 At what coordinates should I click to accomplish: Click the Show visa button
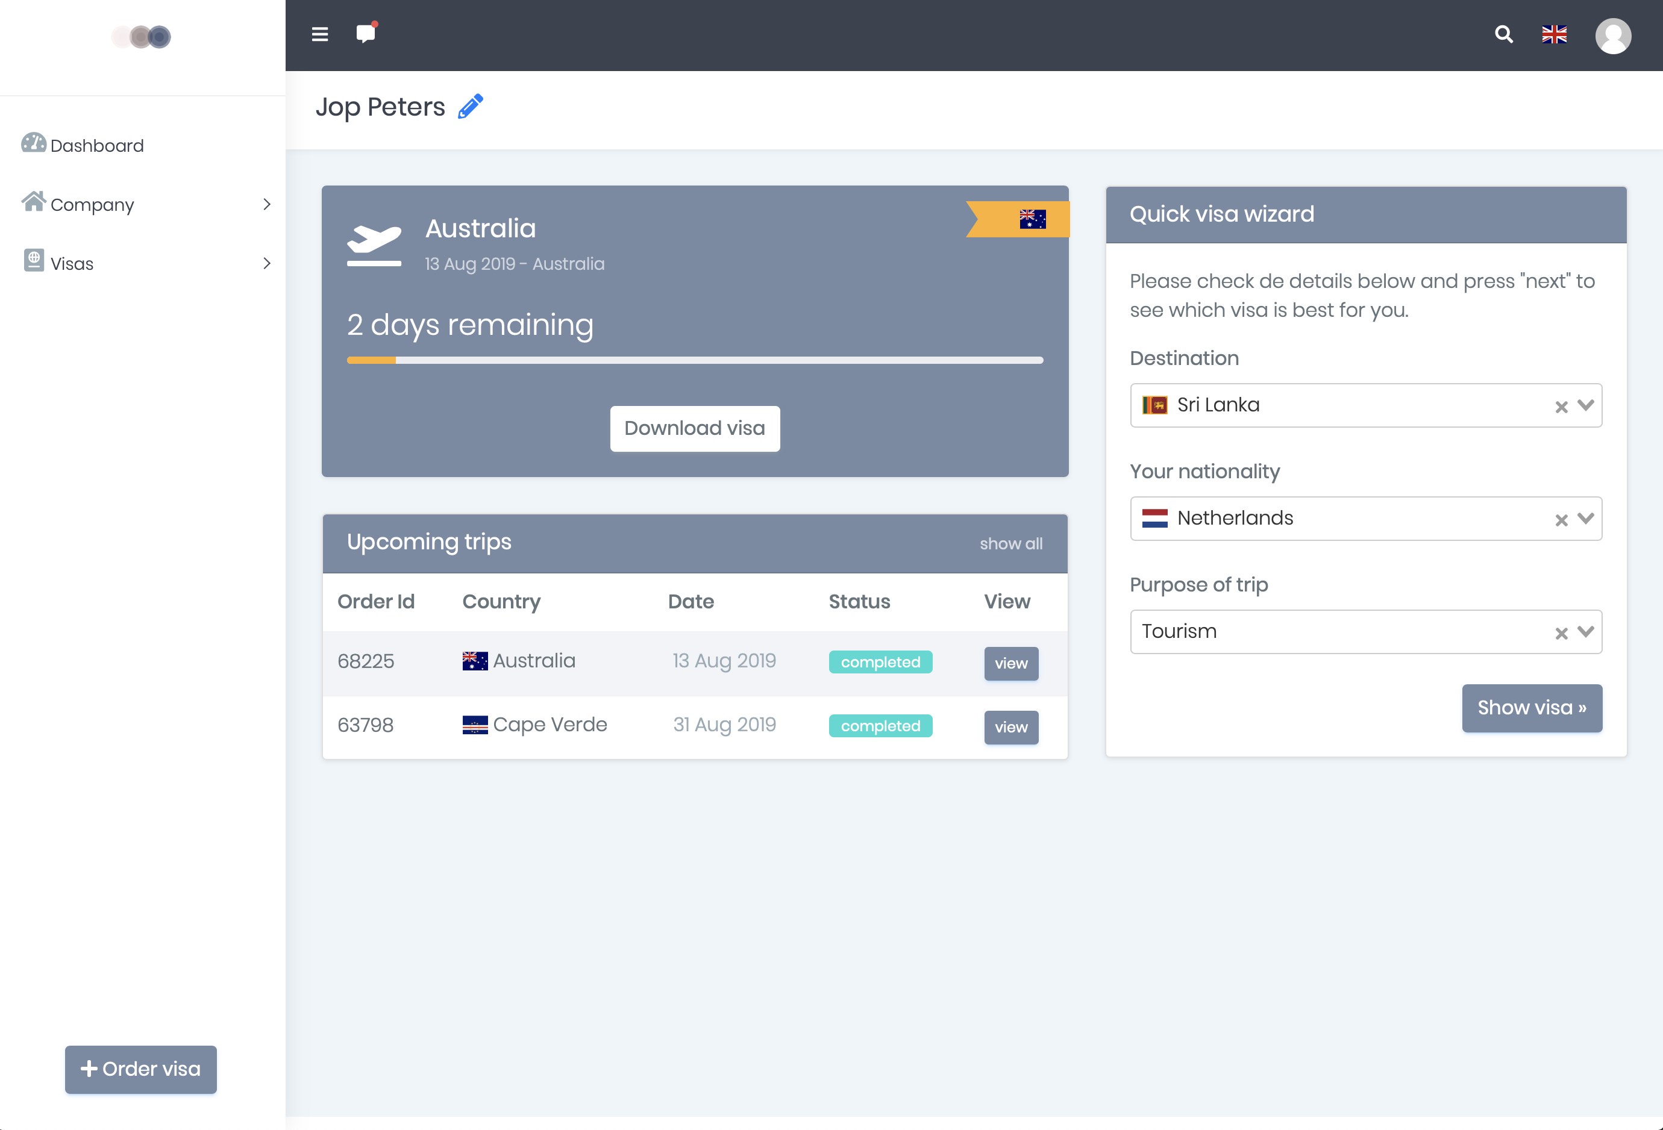[1532, 708]
